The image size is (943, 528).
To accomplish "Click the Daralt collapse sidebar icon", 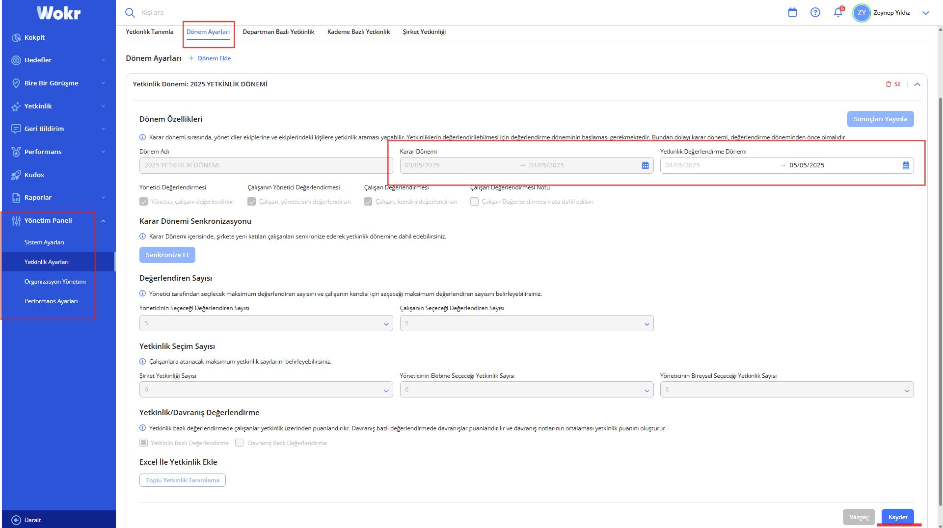I will coord(16,520).
